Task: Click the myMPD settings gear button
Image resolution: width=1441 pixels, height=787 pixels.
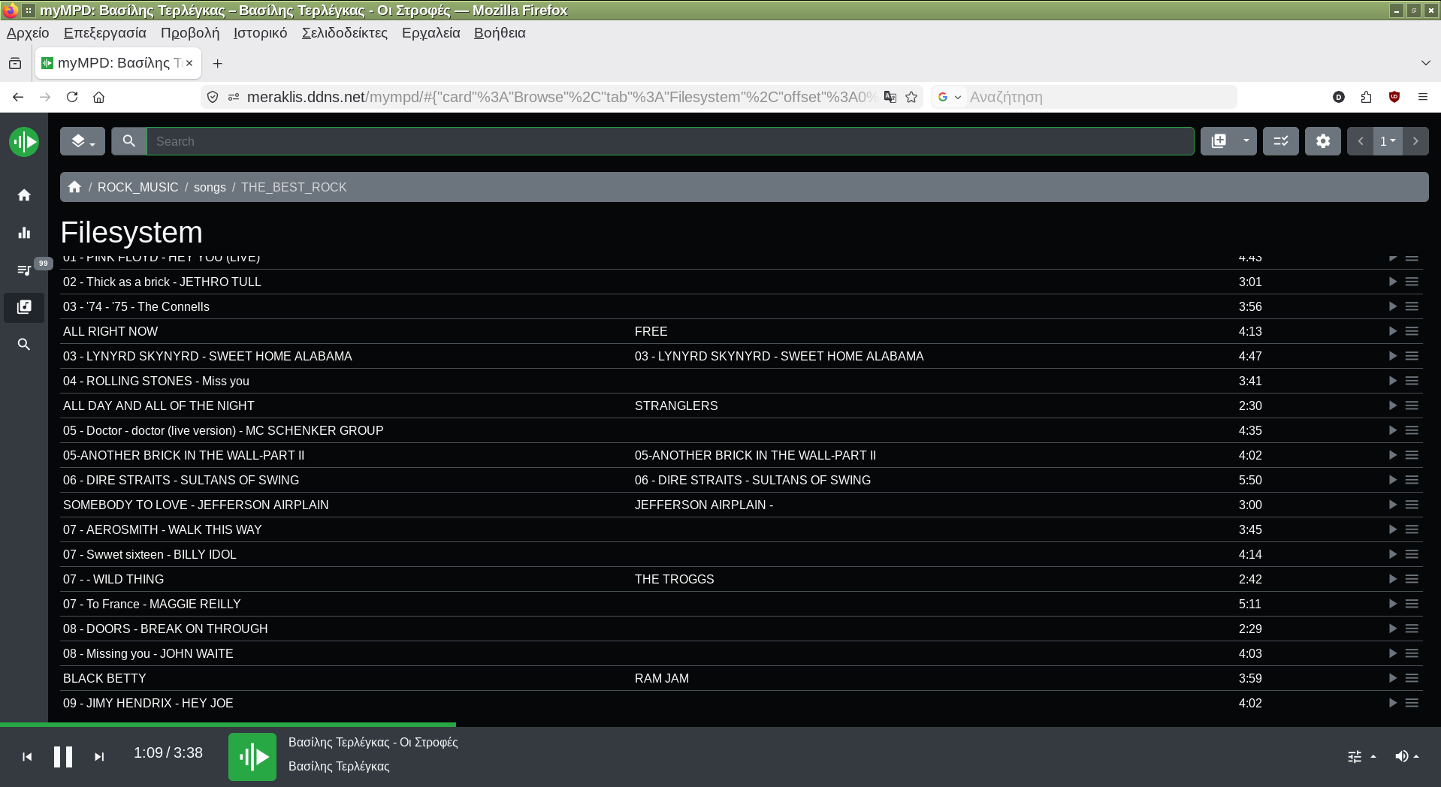Action: coord(1322,141)
